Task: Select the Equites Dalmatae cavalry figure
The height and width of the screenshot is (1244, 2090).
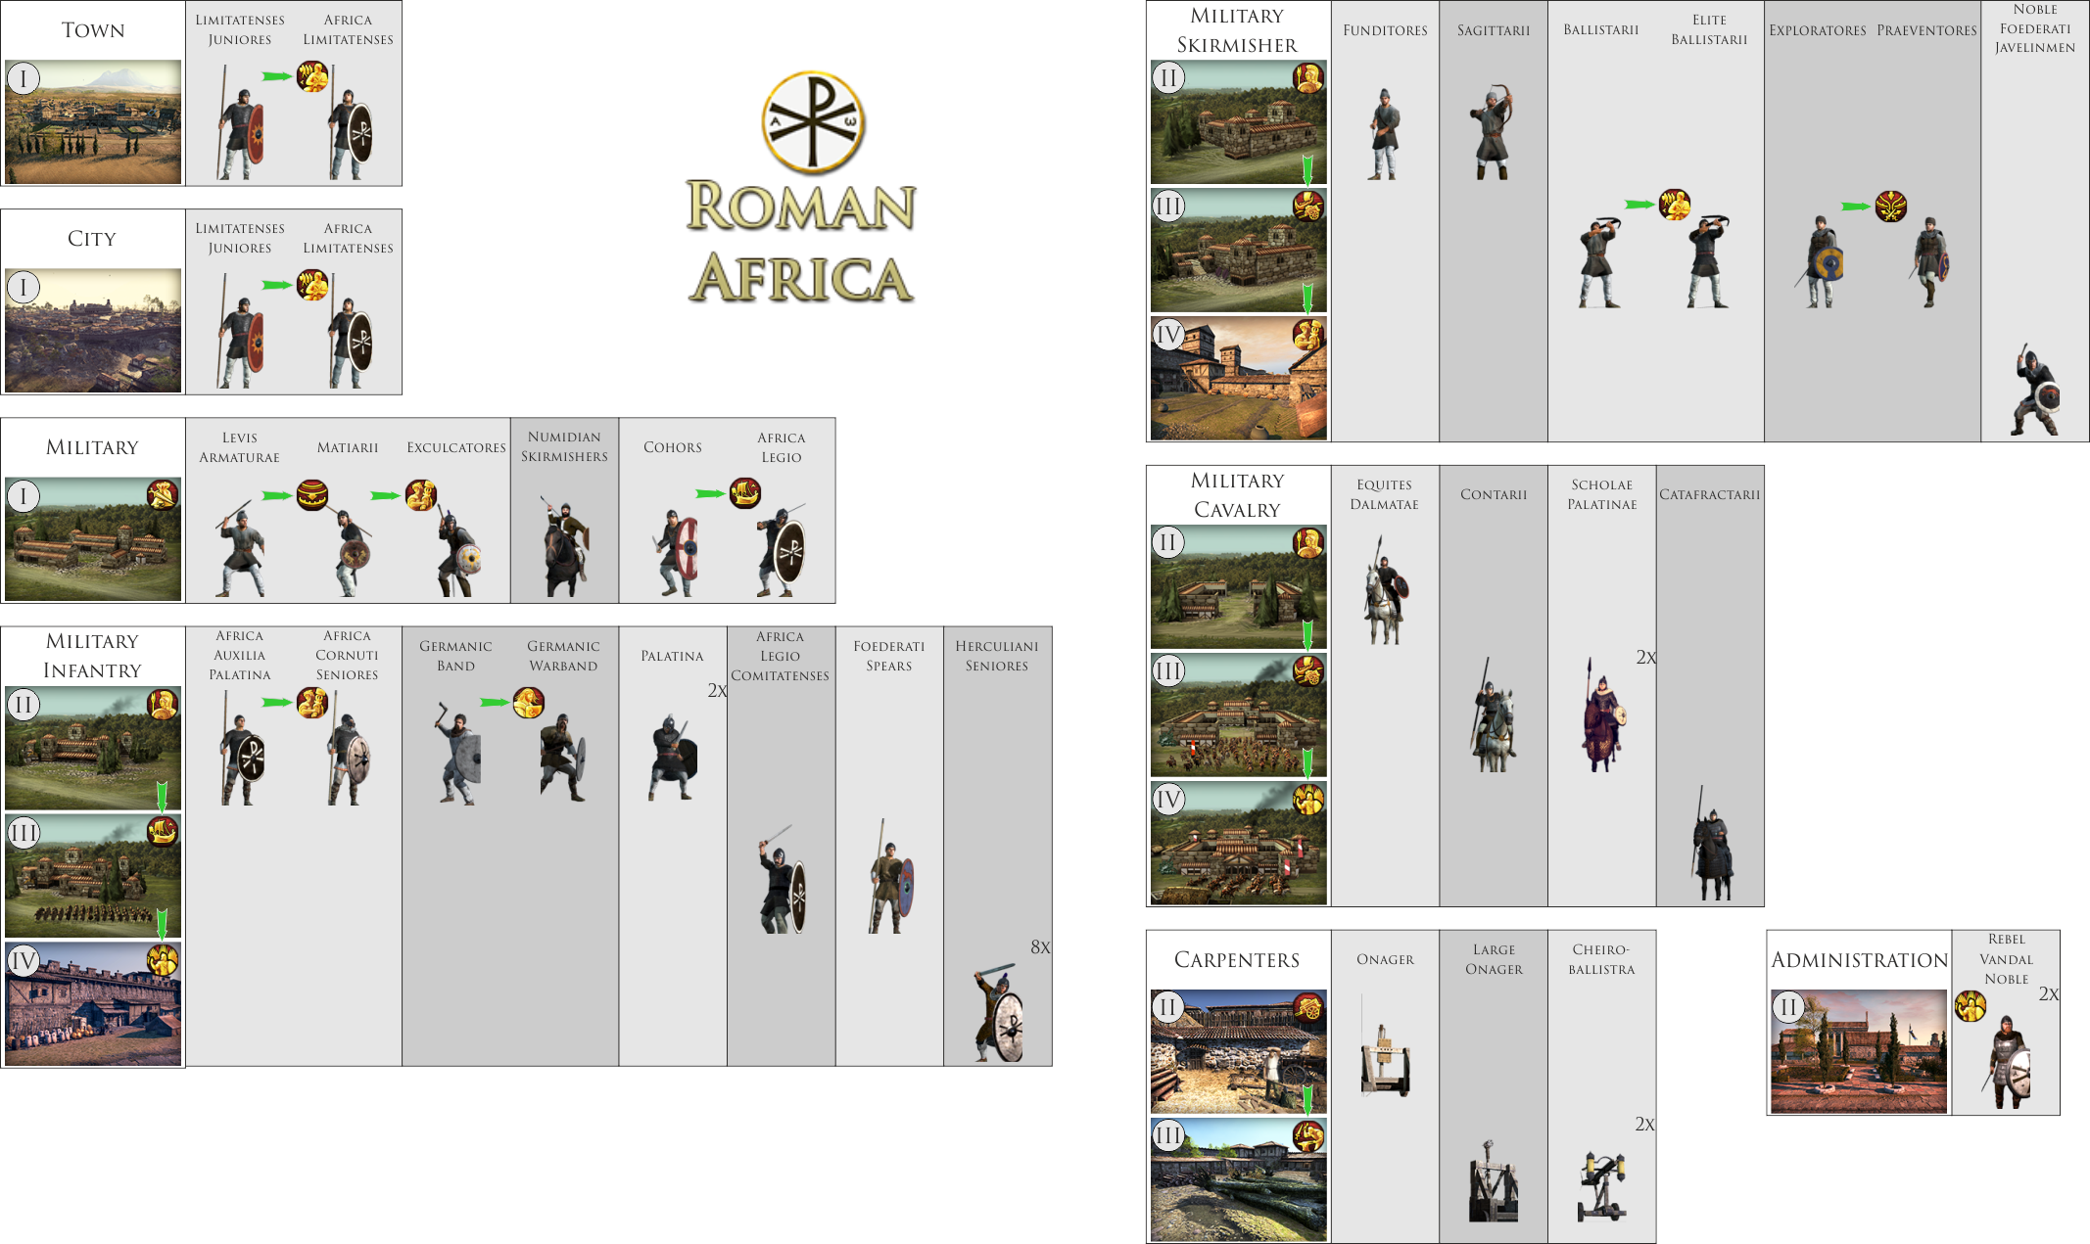Action: coord(1385,589)
